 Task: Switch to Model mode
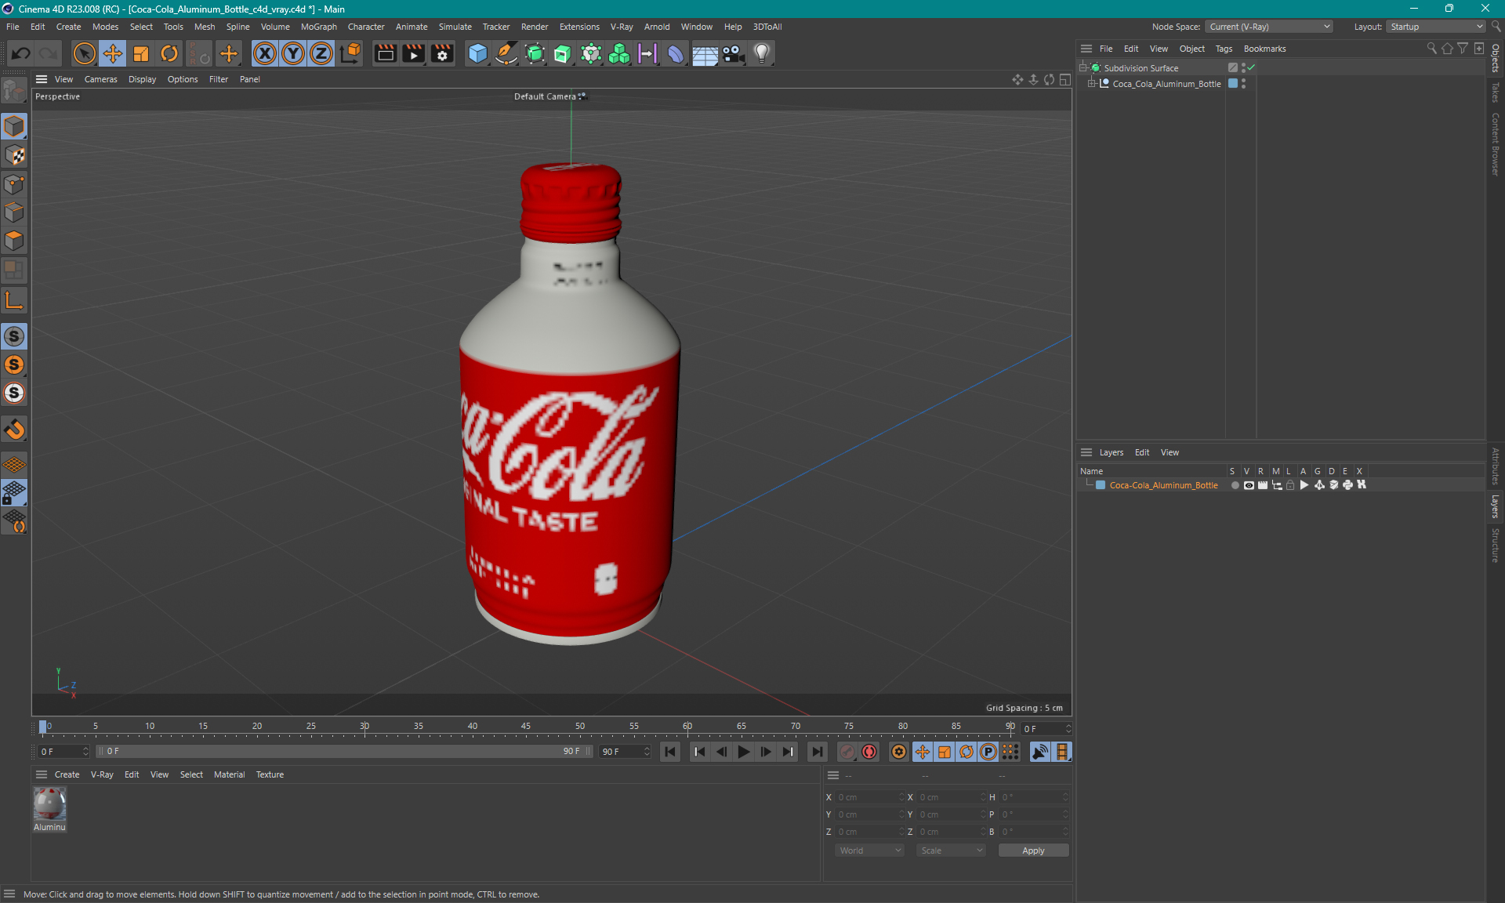coord(14,126)
